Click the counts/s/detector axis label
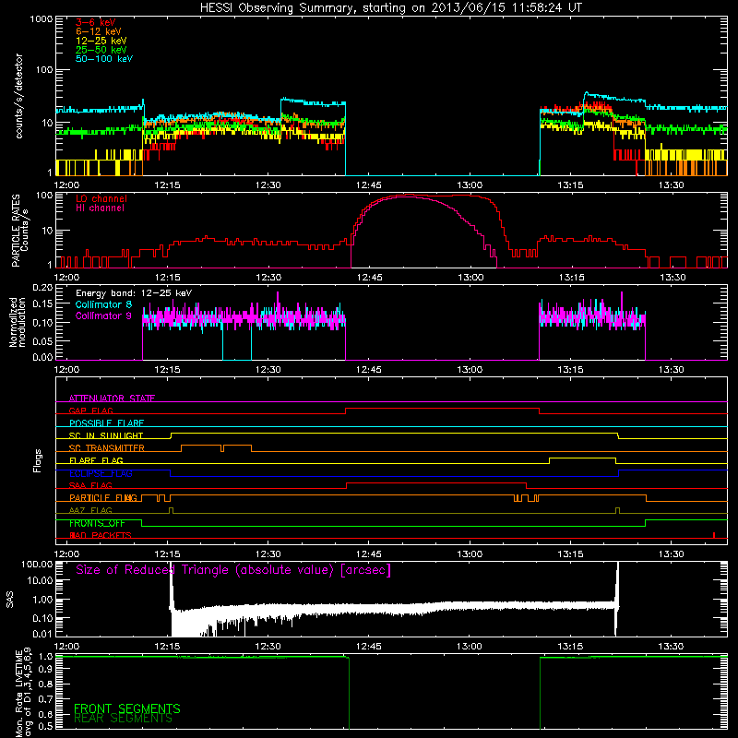This screenshot has height=738, width=738. (18, 96)
